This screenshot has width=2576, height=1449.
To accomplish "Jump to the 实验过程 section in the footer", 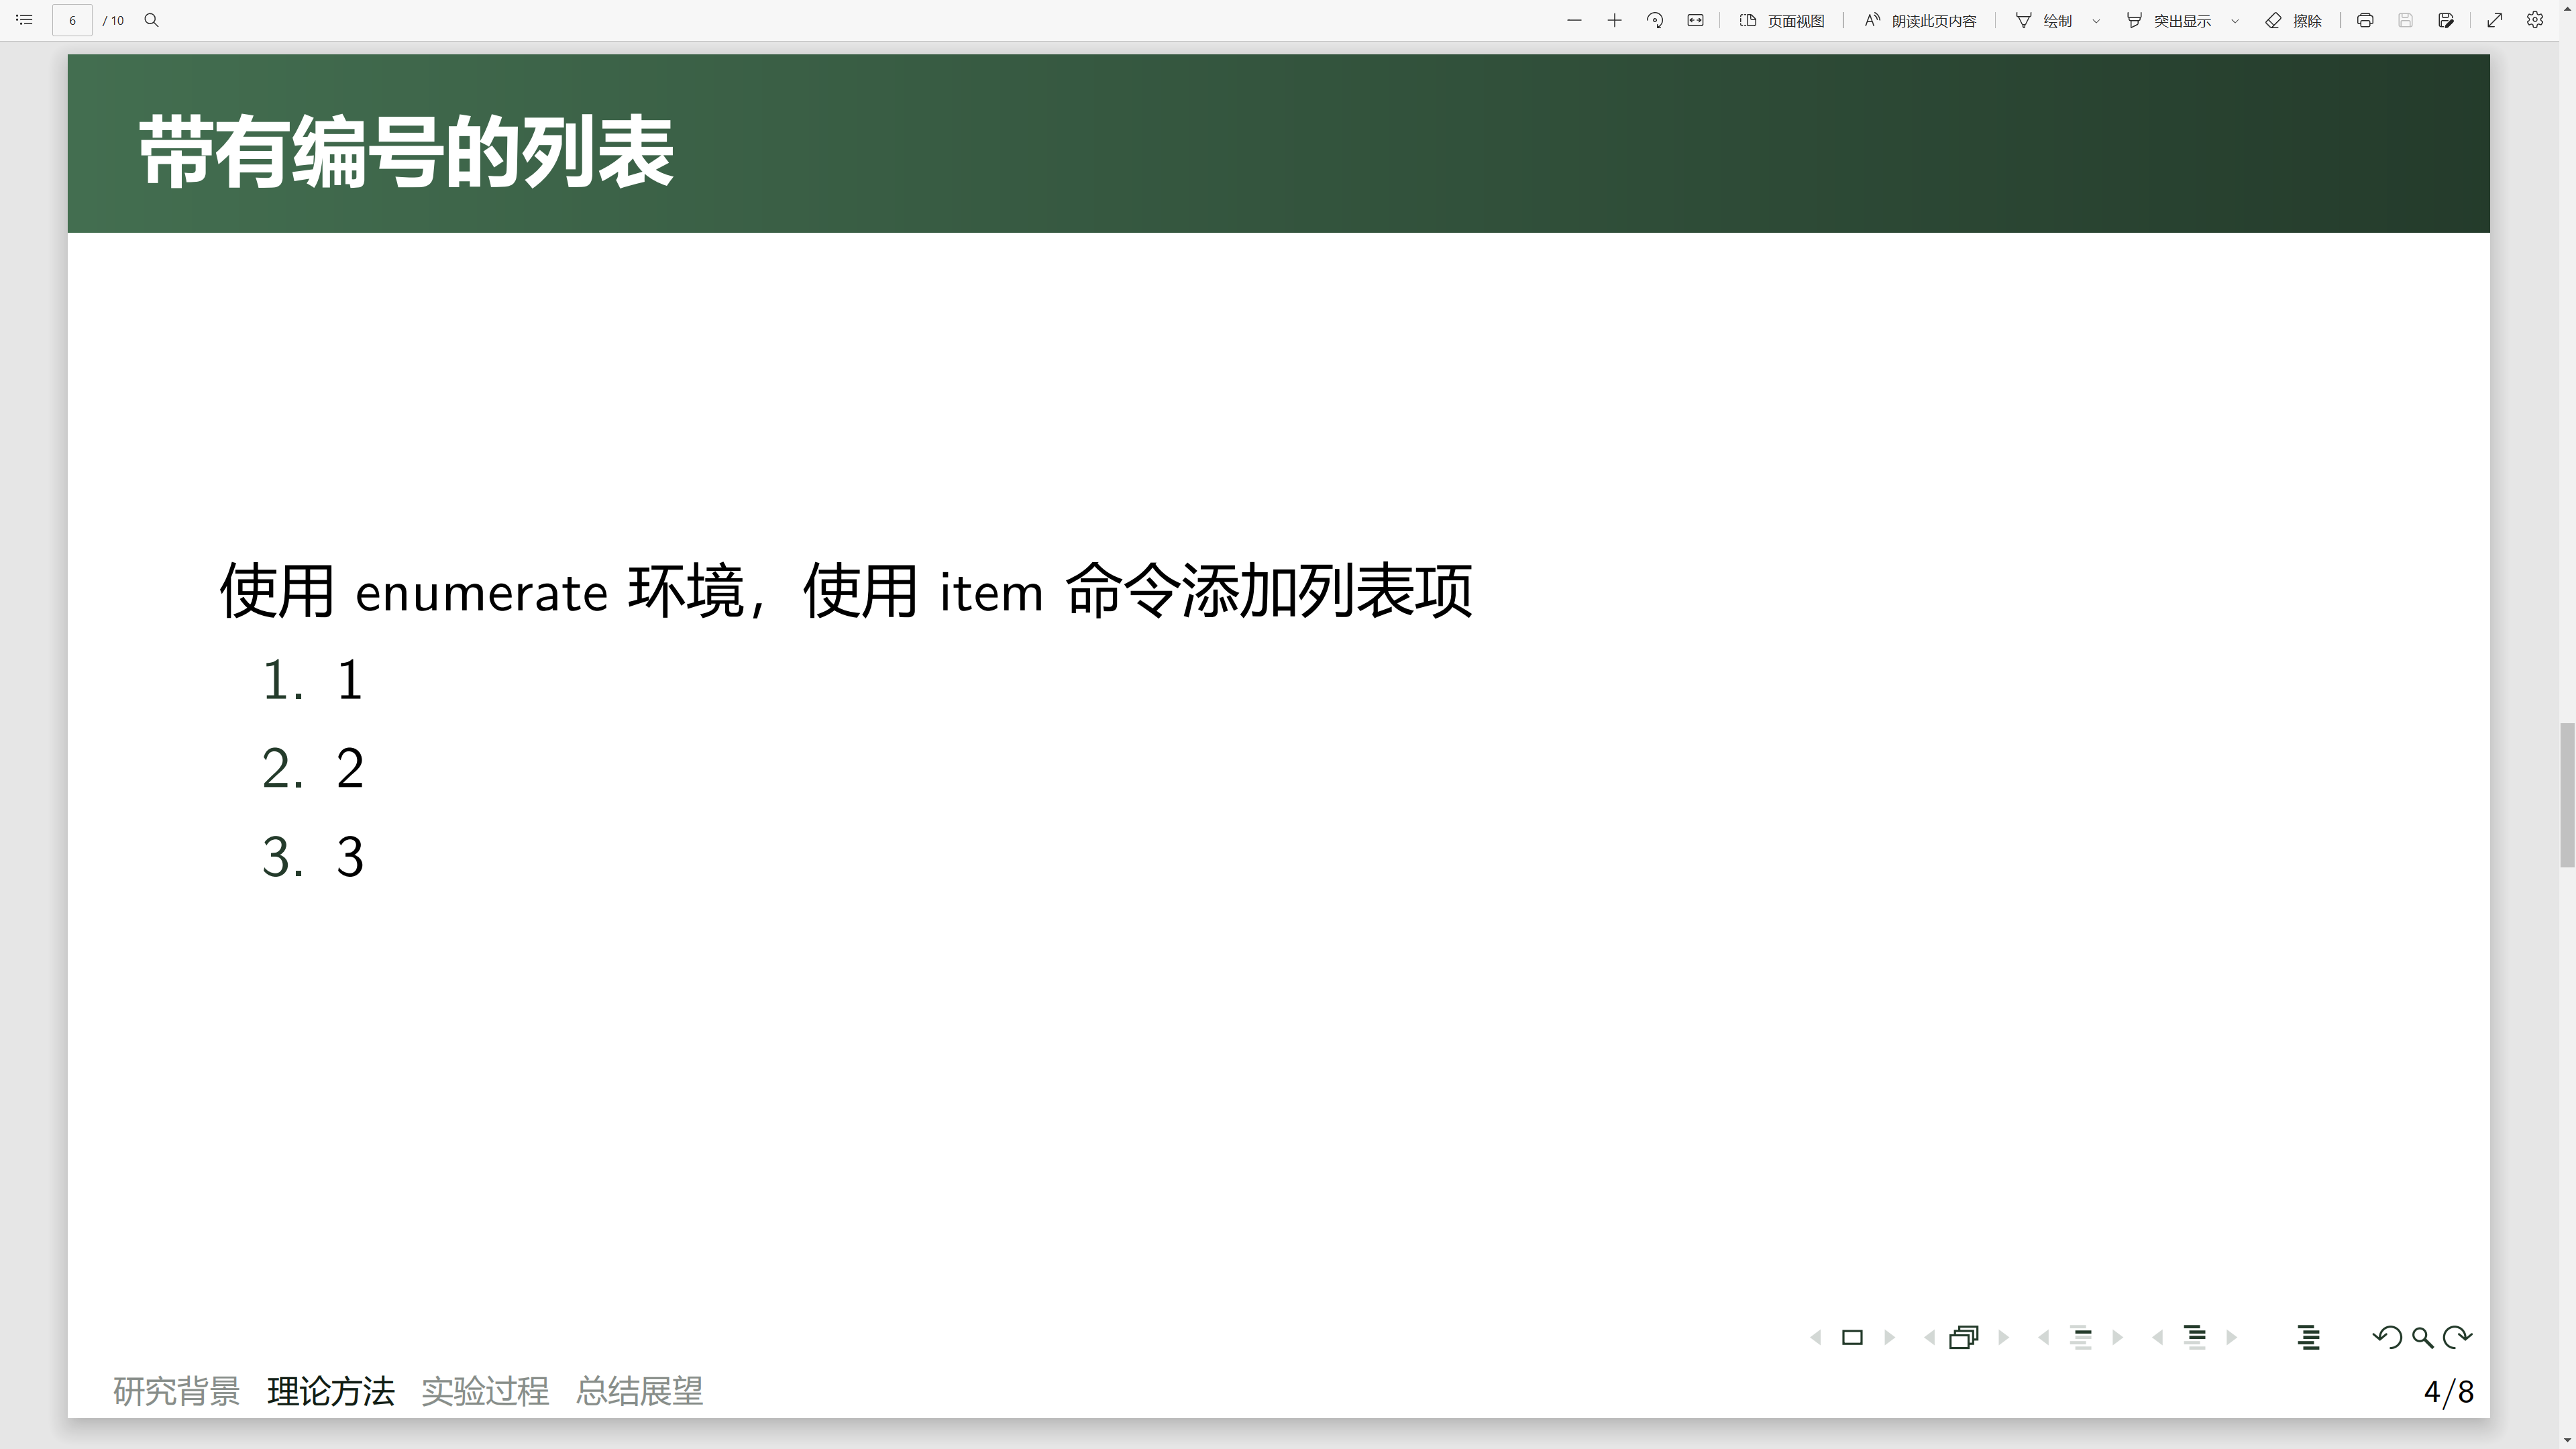I will tap(485, 1391).
